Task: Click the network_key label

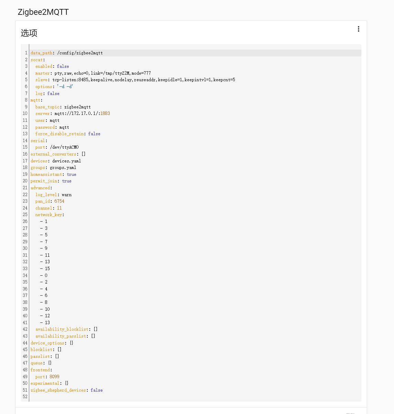Action: (48, 215)
